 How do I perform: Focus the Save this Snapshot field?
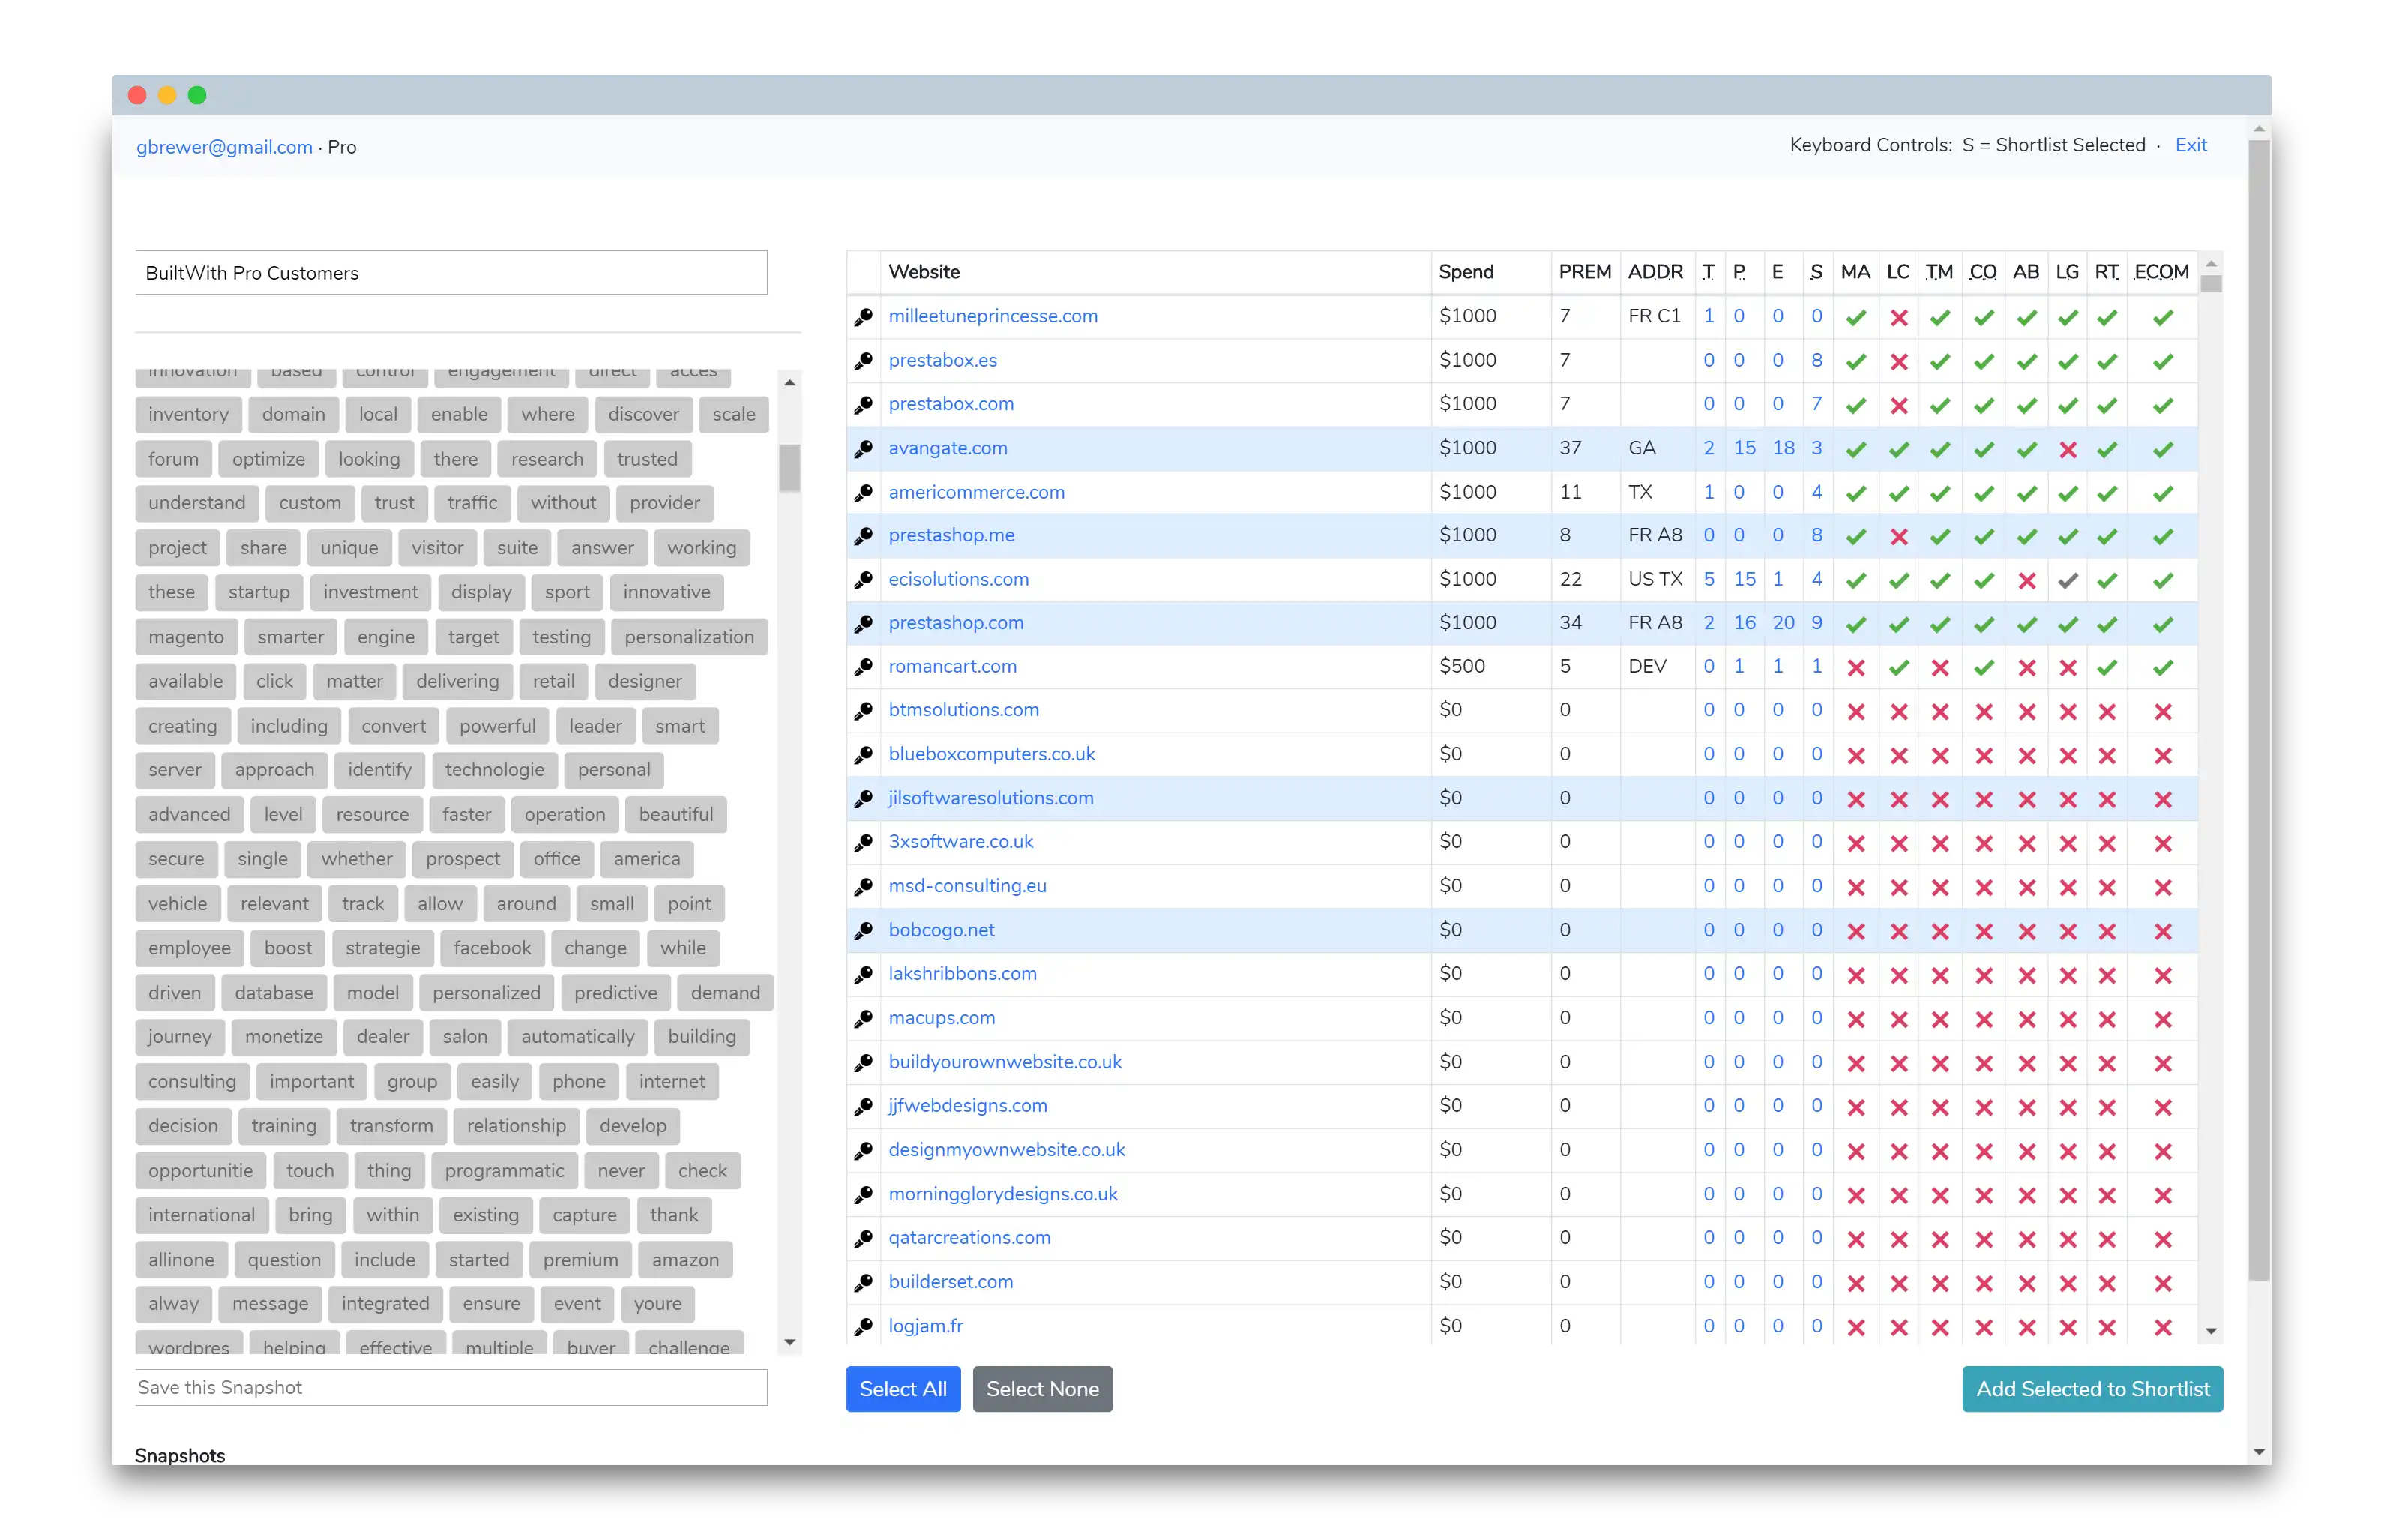tap(451, 1387)
